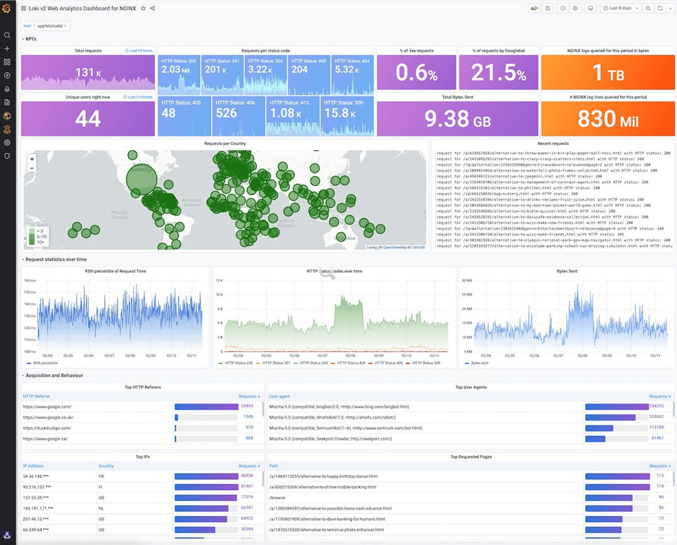This screenshot has width=677, height=545.
Task: Open the Grafana home logo
Action: 7,8
